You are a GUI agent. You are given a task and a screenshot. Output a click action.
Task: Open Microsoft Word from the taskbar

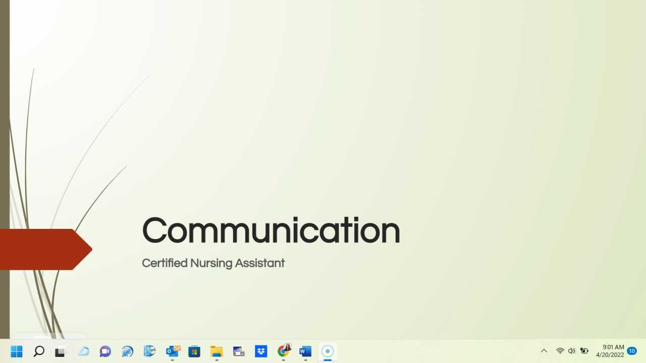point(305,351)
